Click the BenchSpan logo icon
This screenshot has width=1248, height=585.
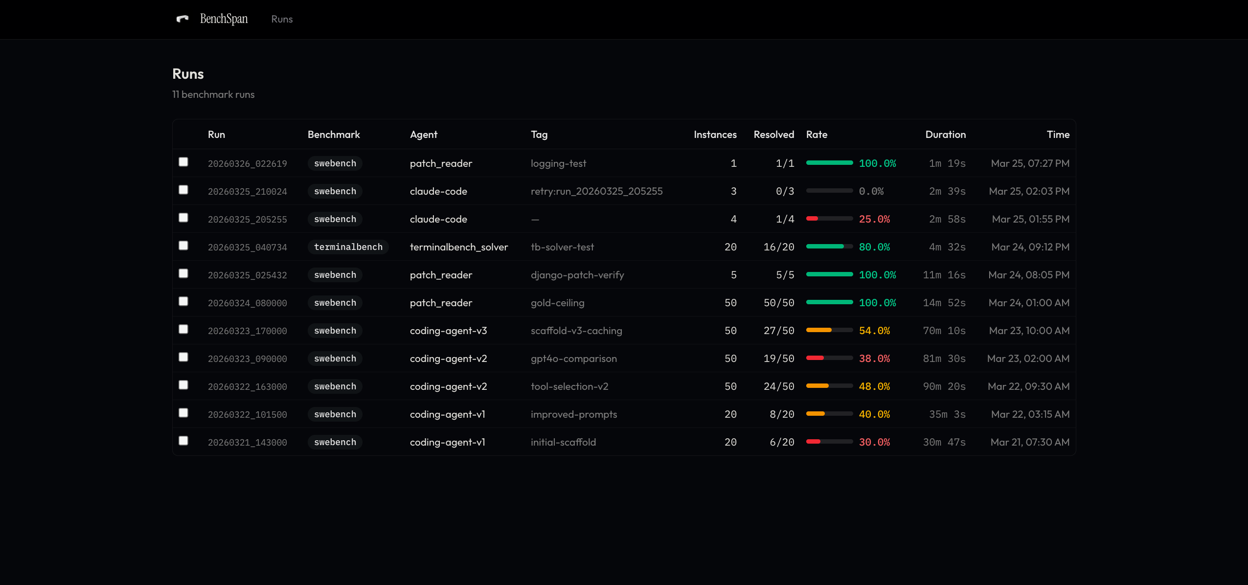click(x=182, y=19)
